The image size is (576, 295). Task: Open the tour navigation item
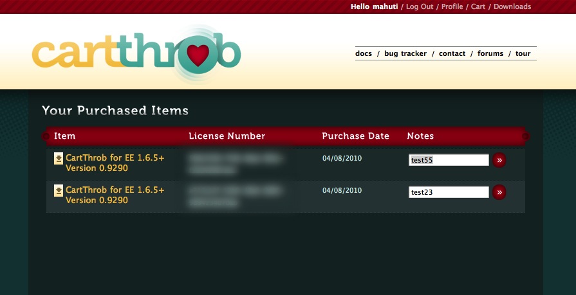point(523,53)
